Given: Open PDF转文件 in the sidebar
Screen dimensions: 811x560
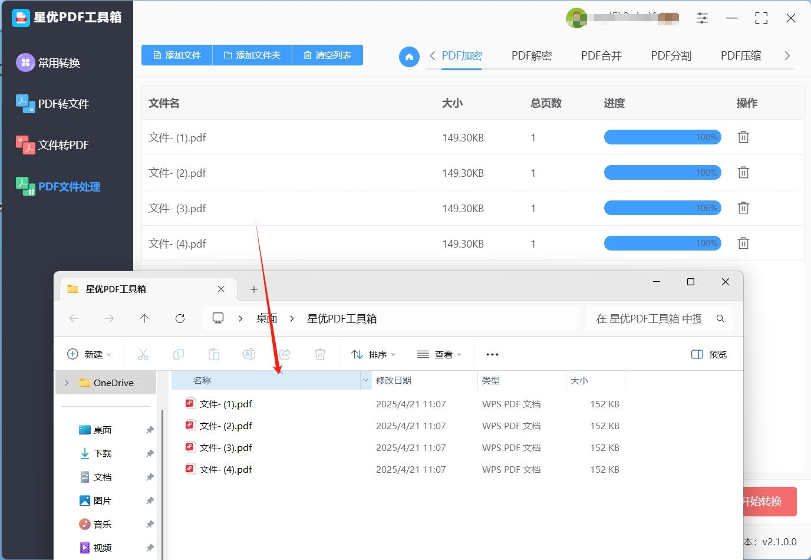Looking at the screenshot, I should [x=52, y=104].
